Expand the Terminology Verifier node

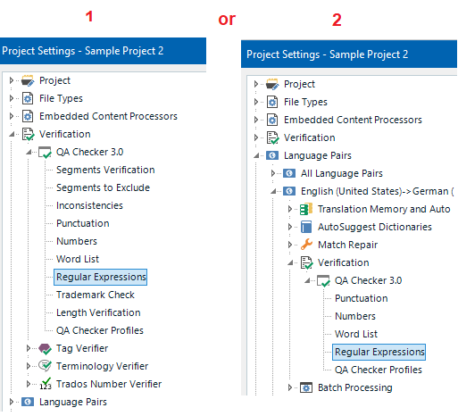[29, 366]
